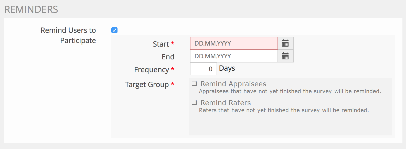Uncheck Remind Users to Participate checkbox
The width and height of the screenshot is (406, 149).
[114, 30]
